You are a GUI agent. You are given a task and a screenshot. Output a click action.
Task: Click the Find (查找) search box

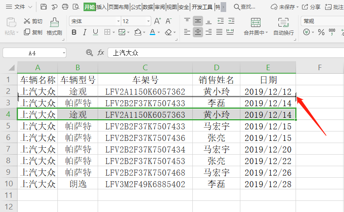[245, 7]
